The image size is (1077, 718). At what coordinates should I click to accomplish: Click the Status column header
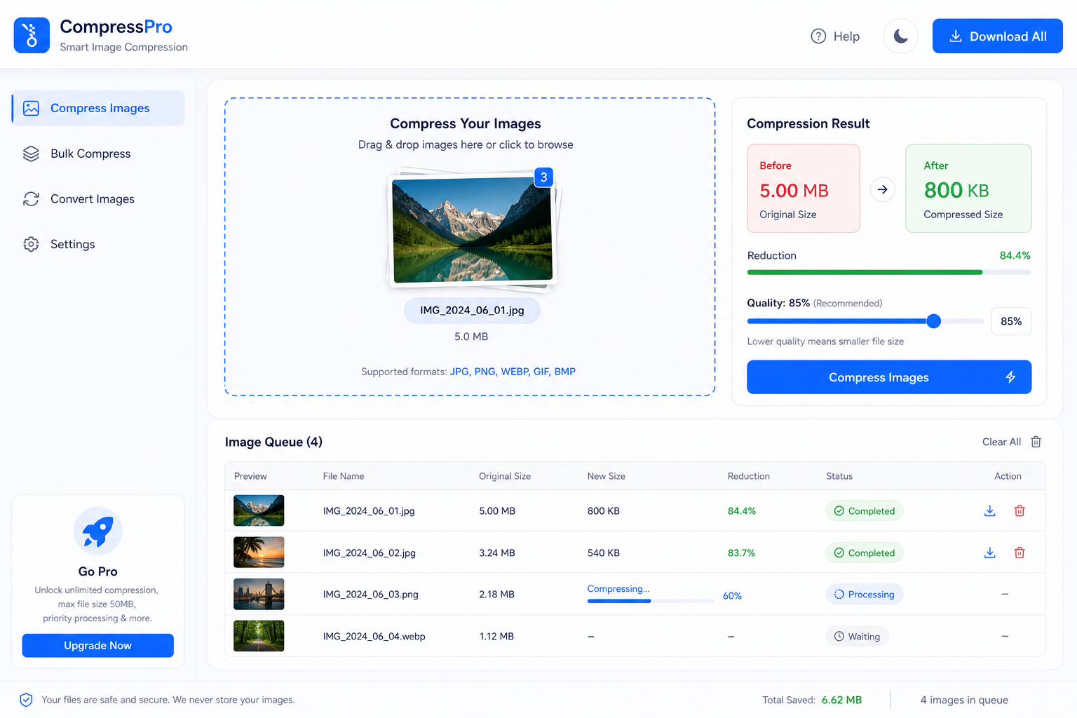click(839, 476)
